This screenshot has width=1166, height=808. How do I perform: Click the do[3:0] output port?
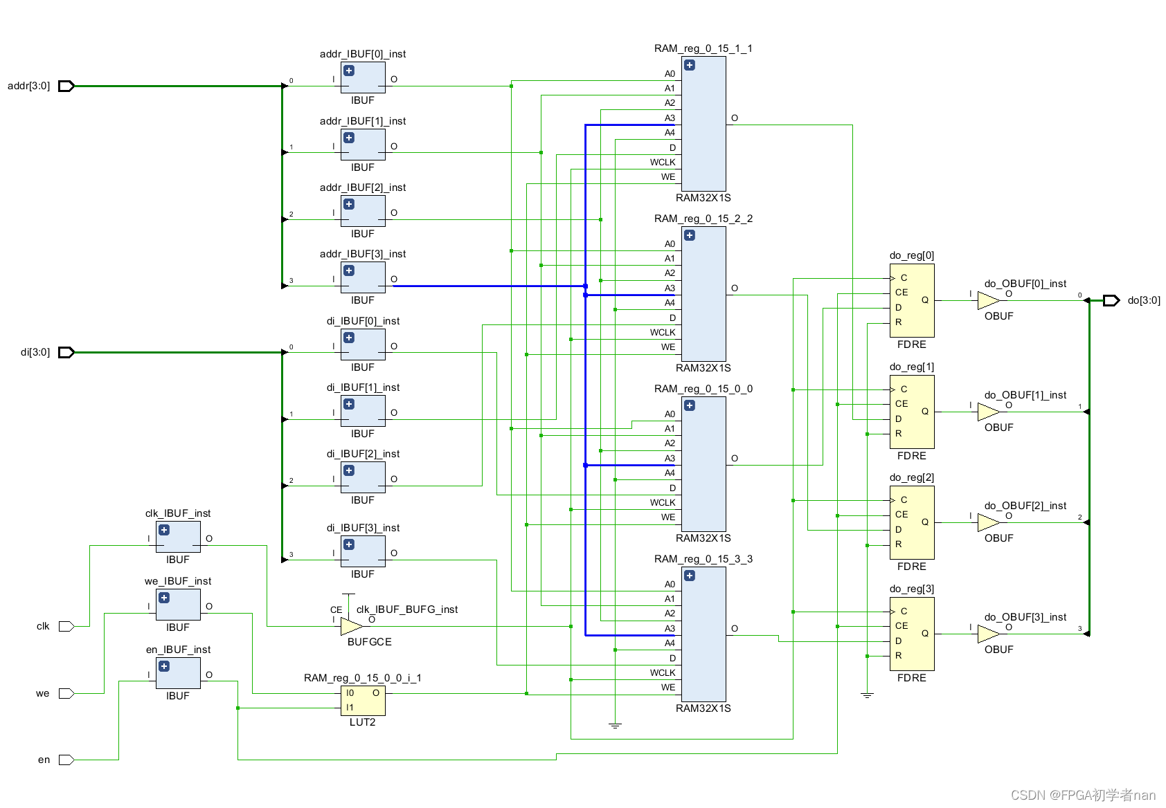(1111, 300)
